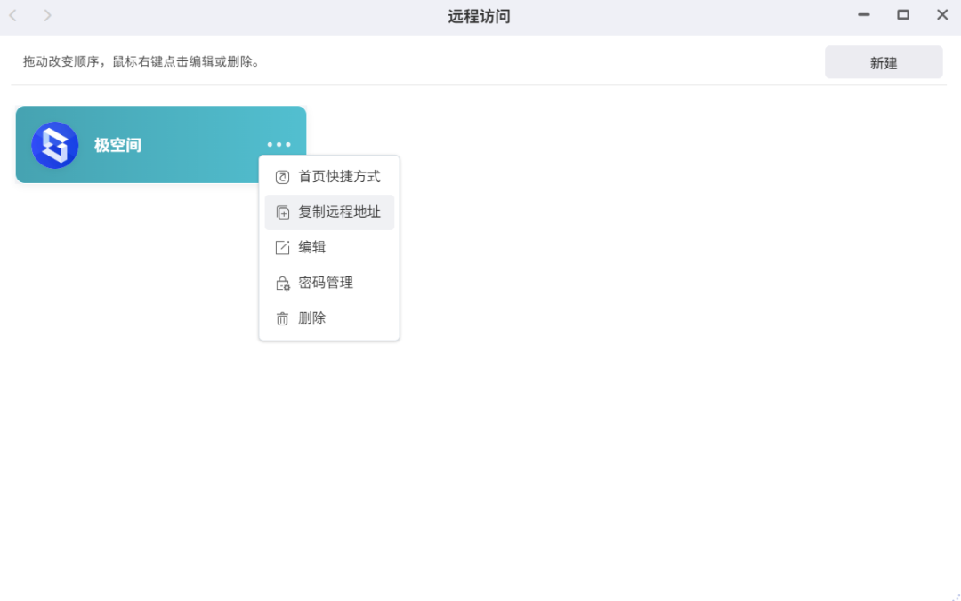Click the lock icon beside 密码管理

(282, 284)
